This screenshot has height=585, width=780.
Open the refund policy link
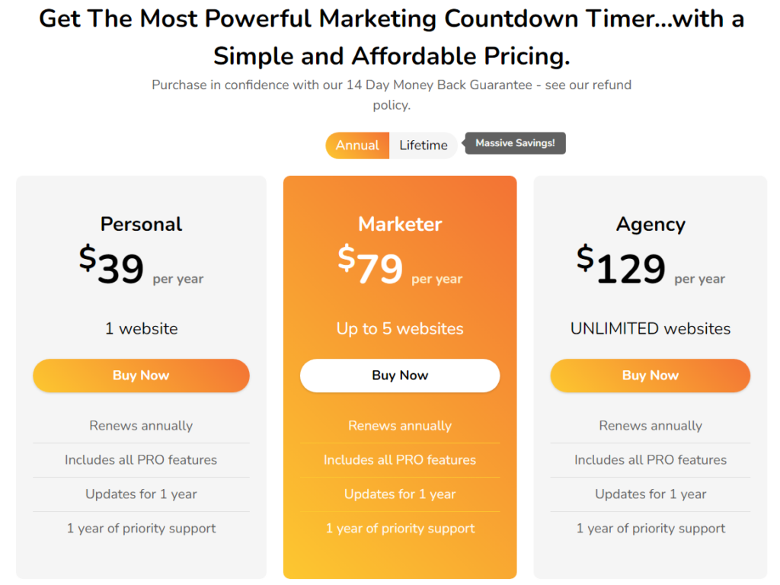point(392,104)
